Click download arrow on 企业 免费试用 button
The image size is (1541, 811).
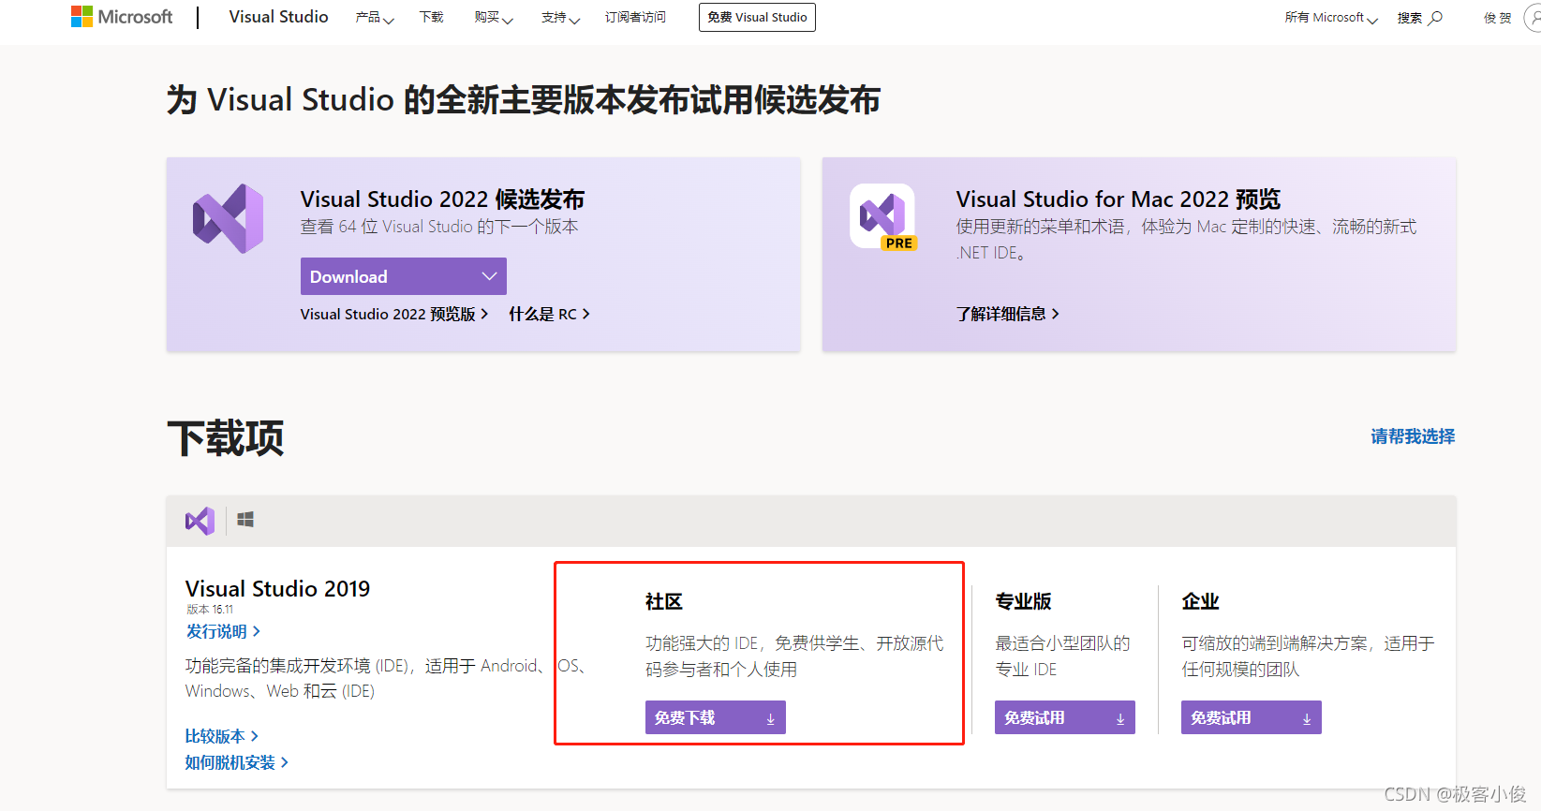coord(1307,718)
